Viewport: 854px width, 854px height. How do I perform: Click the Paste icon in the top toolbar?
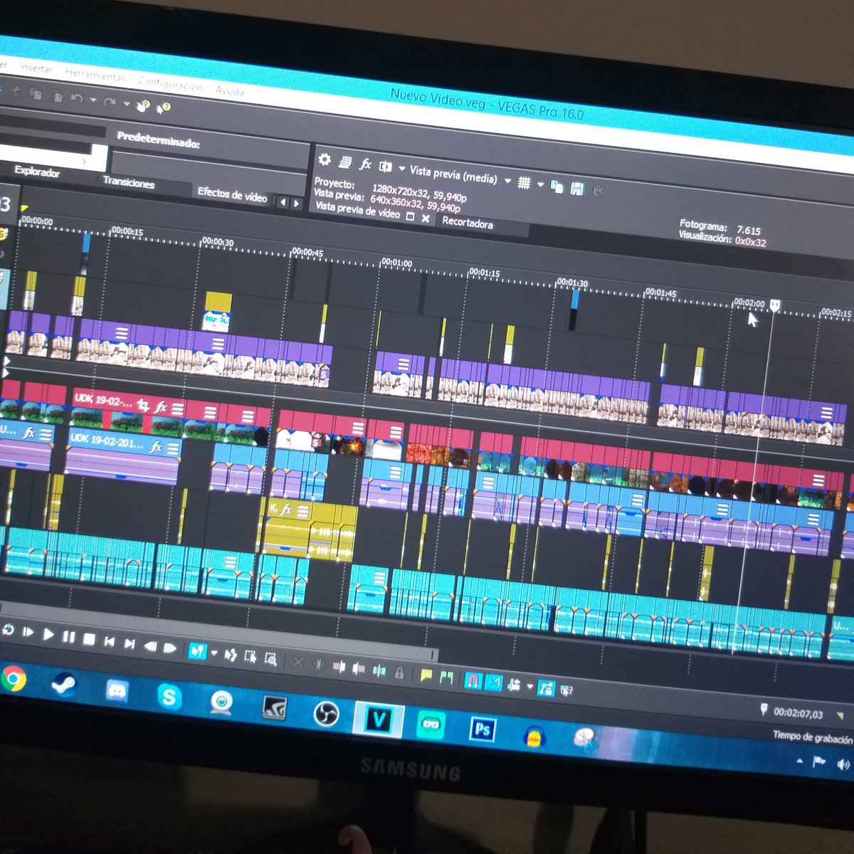[56, 95]
